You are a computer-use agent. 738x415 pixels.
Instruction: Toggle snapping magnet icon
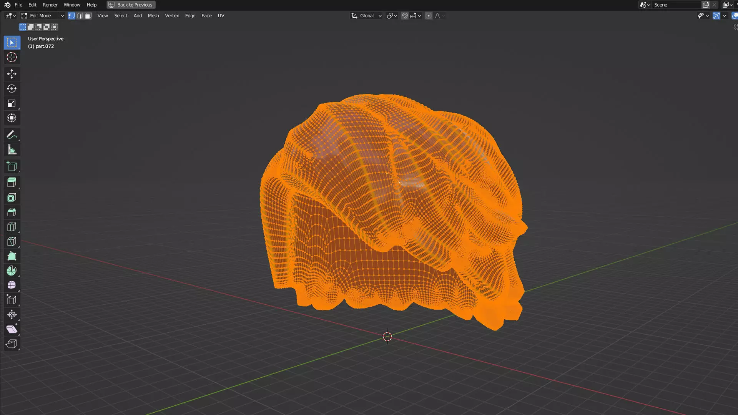pos(404,16)
